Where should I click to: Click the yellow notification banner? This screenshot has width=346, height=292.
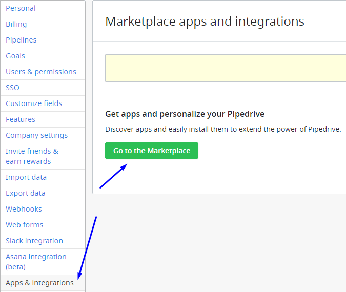226,68
